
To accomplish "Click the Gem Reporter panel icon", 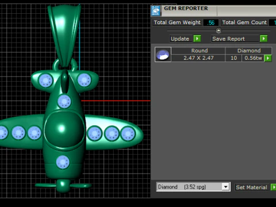I will [156, 11].
